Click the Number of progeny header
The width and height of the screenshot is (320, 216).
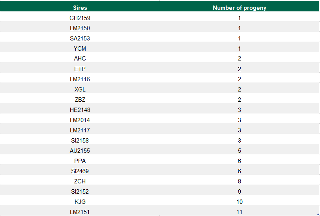tap(240, 8)
